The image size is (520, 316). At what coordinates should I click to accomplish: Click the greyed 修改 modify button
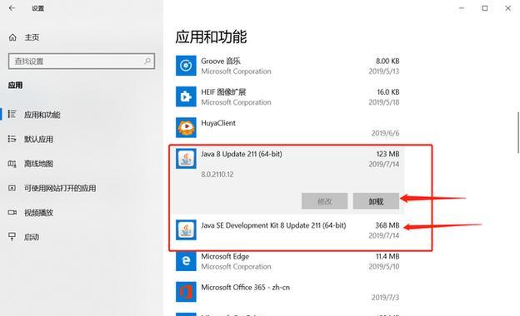click(x=324, y=201)
